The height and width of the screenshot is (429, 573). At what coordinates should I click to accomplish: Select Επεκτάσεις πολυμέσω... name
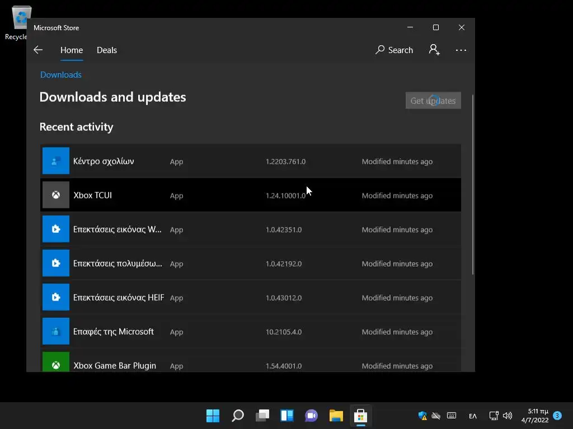tap(118, 264)
